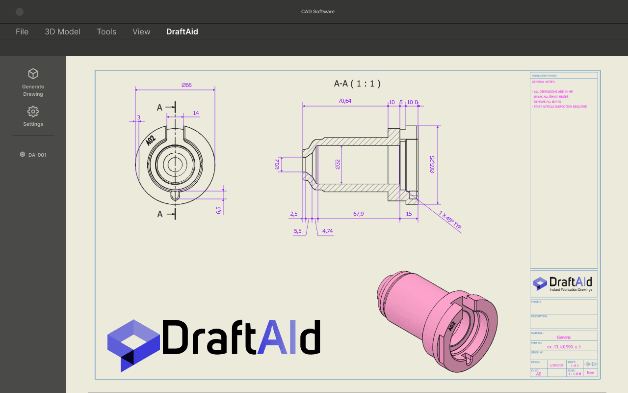Click the DESCRIPTION field in the title block
Image resolution: width=628 pixels, height=393 pixels.
pos(564,321)
